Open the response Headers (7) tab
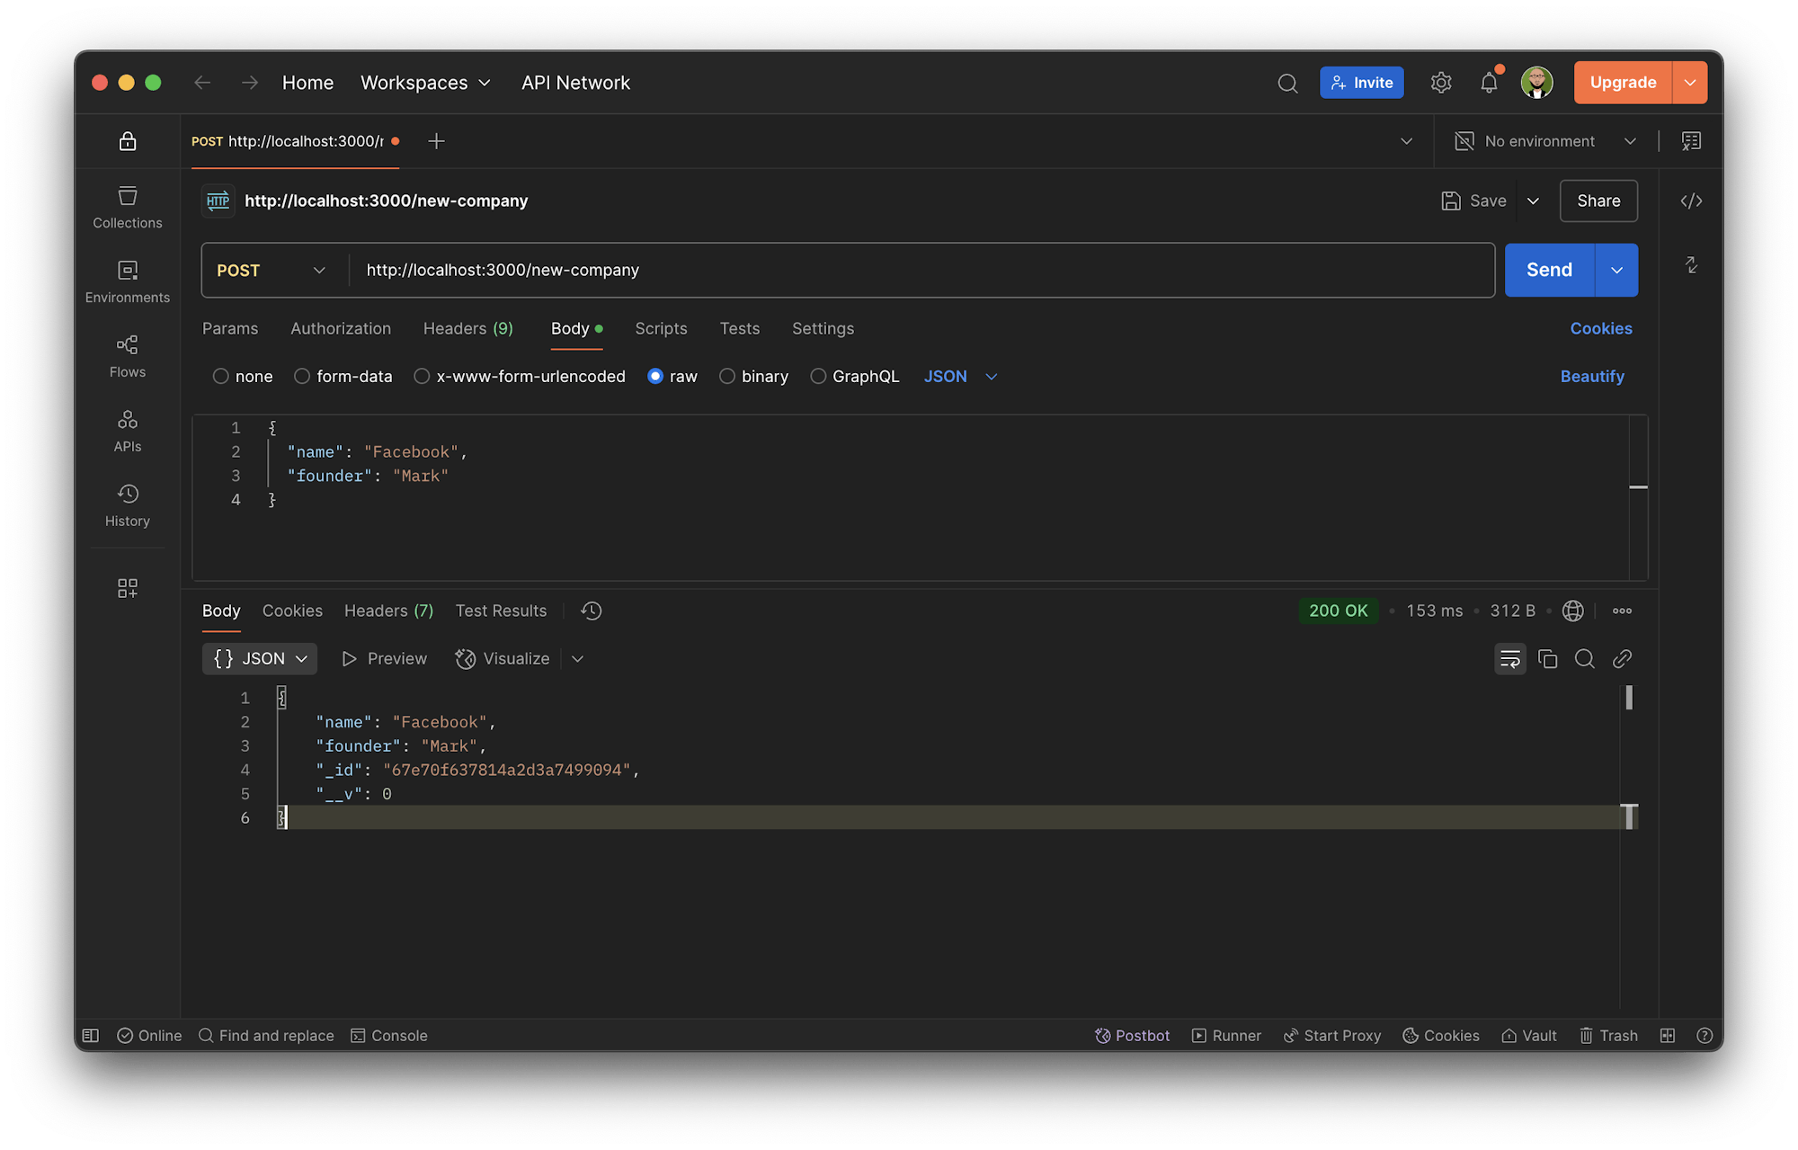This screenshot has width=1798, height=1150. [x=388, y=611]
